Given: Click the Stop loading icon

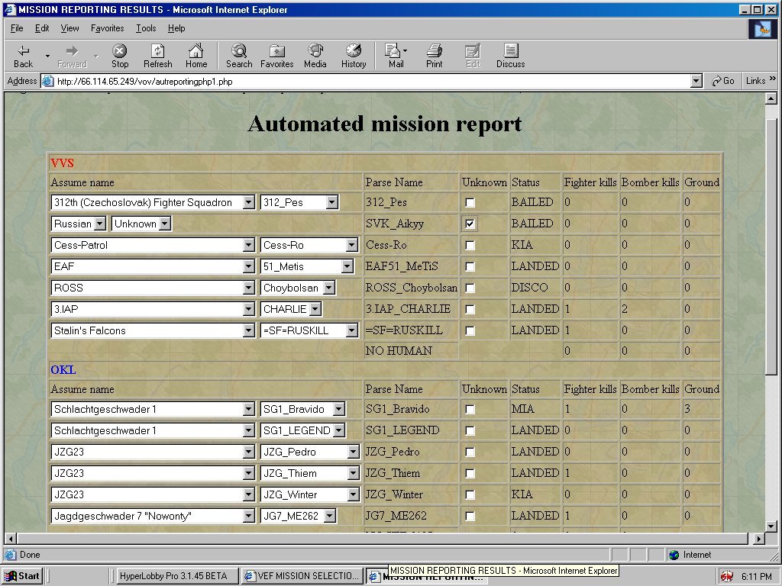Looking at the screenshot, I should [x=120, y=51].
